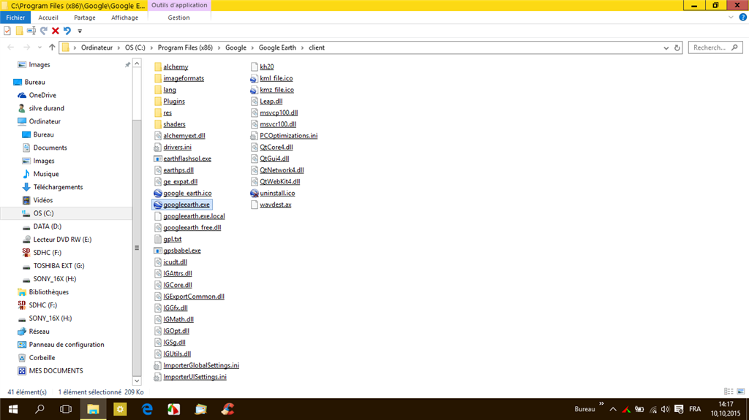The height and width of the screenshot is (420, 749).
Task: Select ImporterGlobalSettings.ini file
Action: (x=196, y=366)
